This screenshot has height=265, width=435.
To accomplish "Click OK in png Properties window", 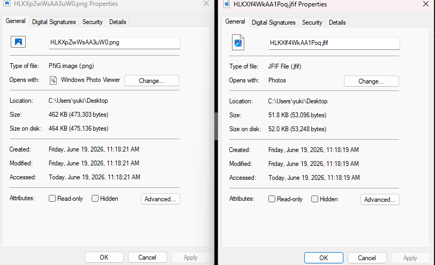I will [104, 258].
